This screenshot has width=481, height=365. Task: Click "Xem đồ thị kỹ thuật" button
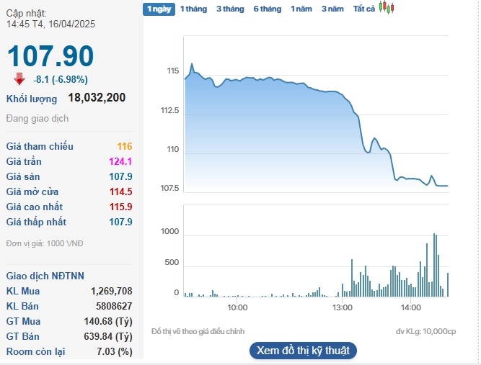point(303,351)
